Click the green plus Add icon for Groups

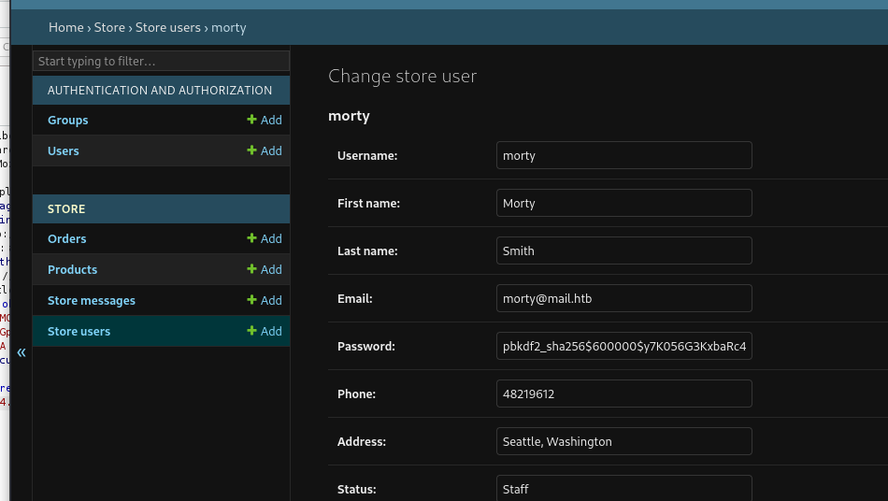(251, 121)
